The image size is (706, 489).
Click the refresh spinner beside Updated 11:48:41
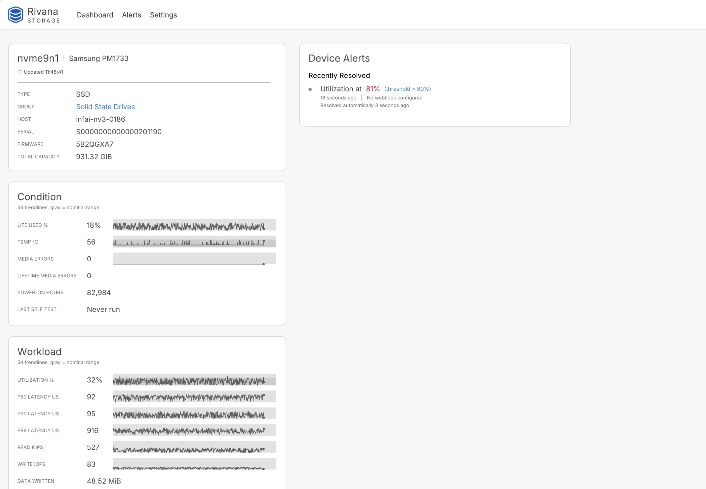19,72
